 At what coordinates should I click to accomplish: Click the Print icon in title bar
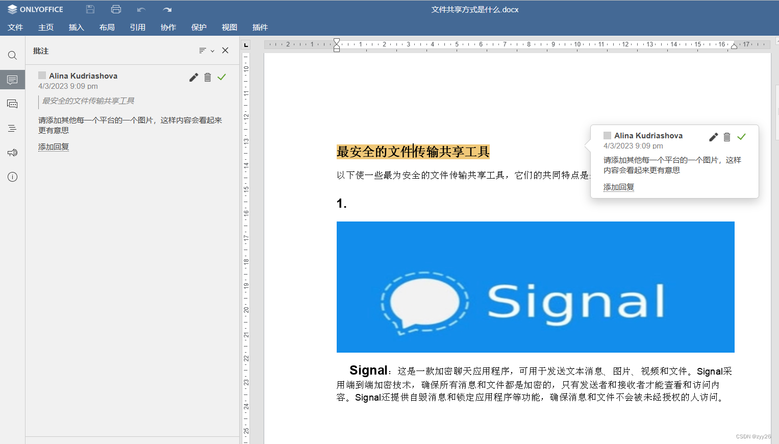pos(116,9)
